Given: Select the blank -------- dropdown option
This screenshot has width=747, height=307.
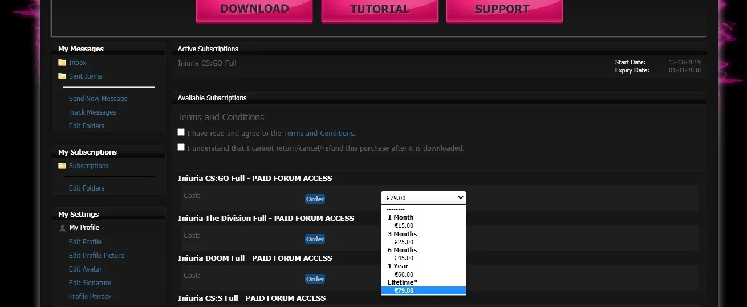Looking at the screenshot, I should tap(423, 209).
